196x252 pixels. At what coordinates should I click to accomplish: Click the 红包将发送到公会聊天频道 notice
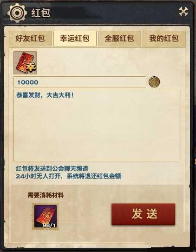pos(52,168)
